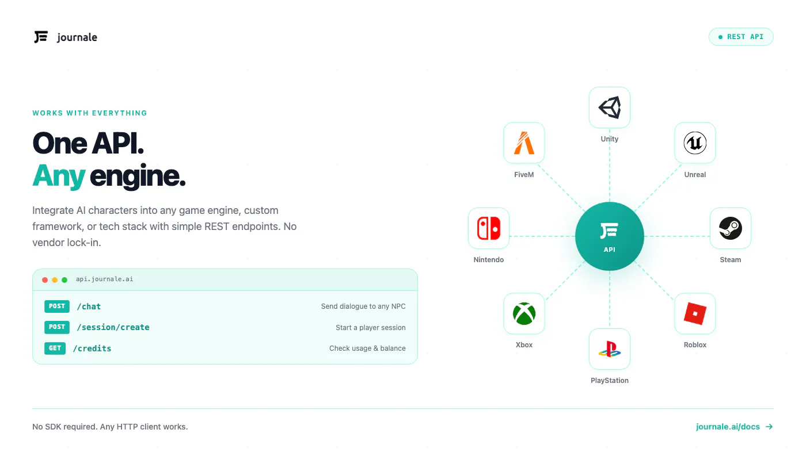Select the Unity engine icon
Image resolution: width=806 pixels, height=460 pixels.
(x=610, y=108)
